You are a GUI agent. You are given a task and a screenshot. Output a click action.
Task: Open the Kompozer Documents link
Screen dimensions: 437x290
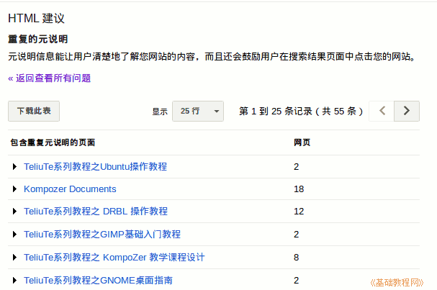click(70, 189)
